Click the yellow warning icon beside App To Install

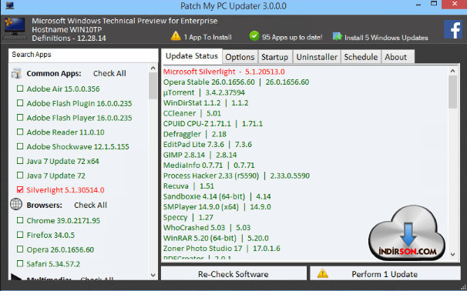click(x=176, y=36)
